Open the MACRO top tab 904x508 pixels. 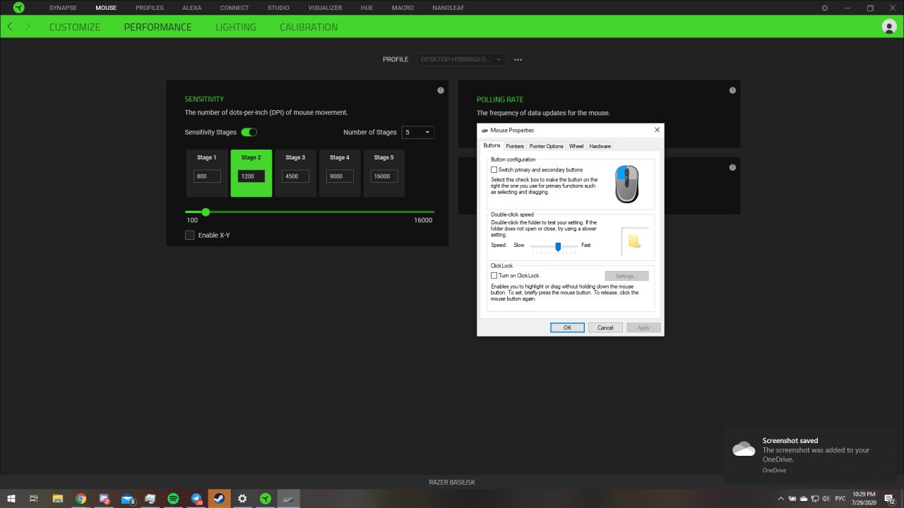[403, 8]
